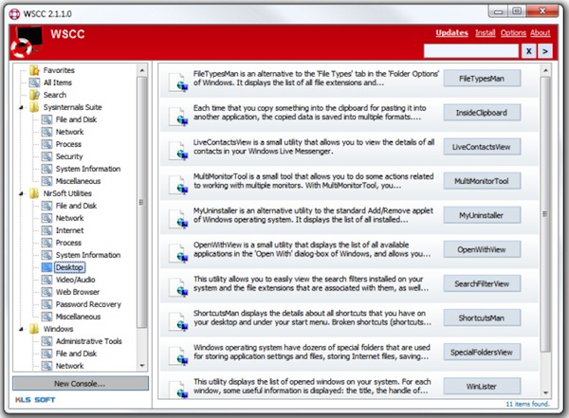
Task: Click the WSCC lifebuoy logo in header
Action: click(x=25, y=43)
